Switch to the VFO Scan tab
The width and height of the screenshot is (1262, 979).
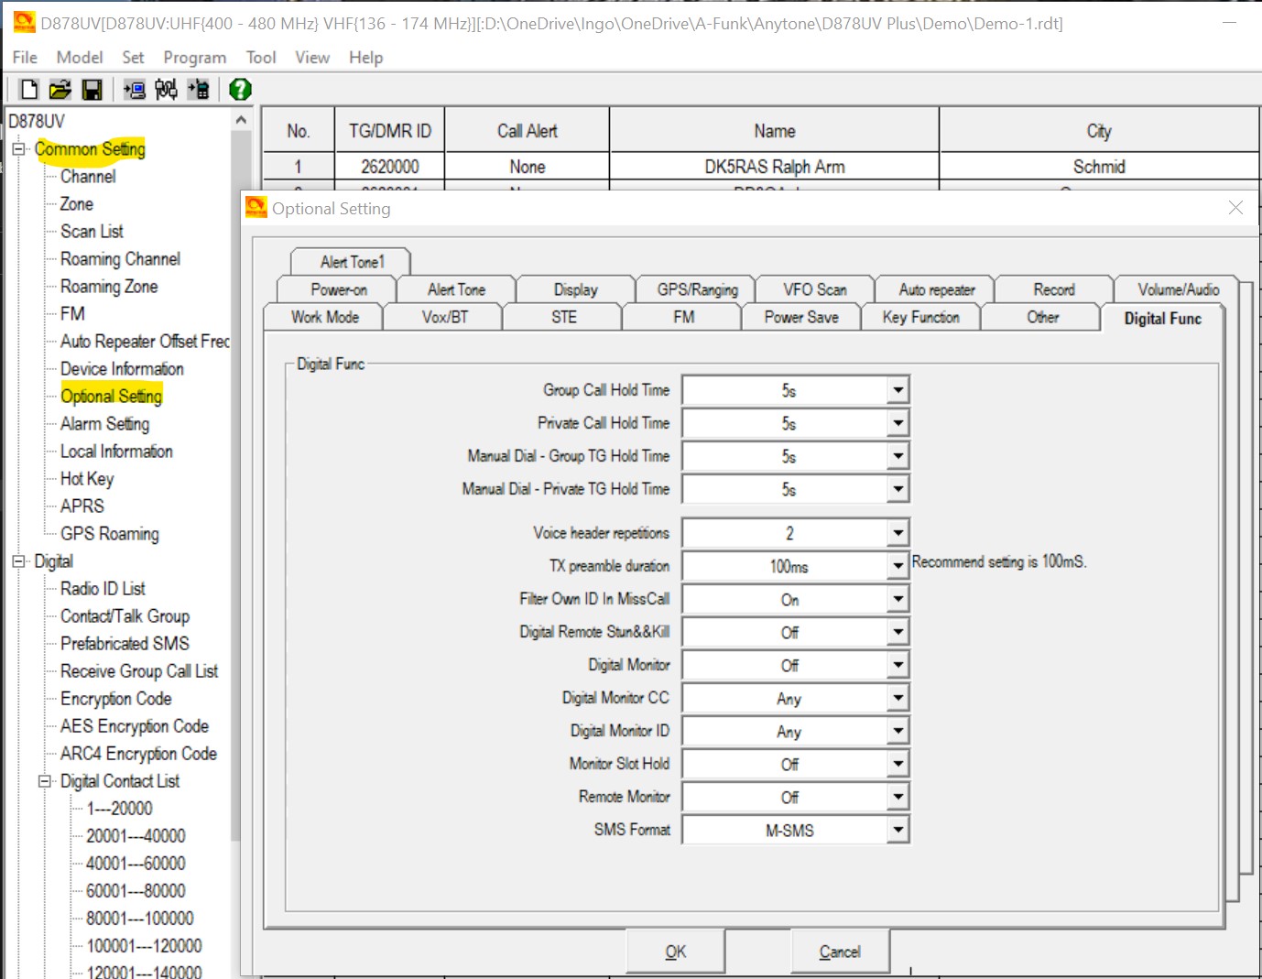pos(814,289)
